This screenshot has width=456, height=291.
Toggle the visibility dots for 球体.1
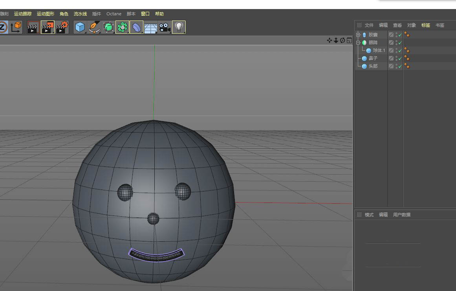(396, 50)
